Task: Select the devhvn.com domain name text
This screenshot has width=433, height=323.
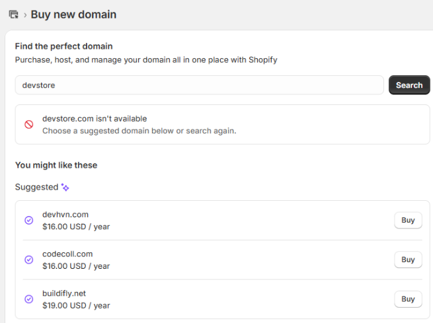Action: tap(65, 215)
